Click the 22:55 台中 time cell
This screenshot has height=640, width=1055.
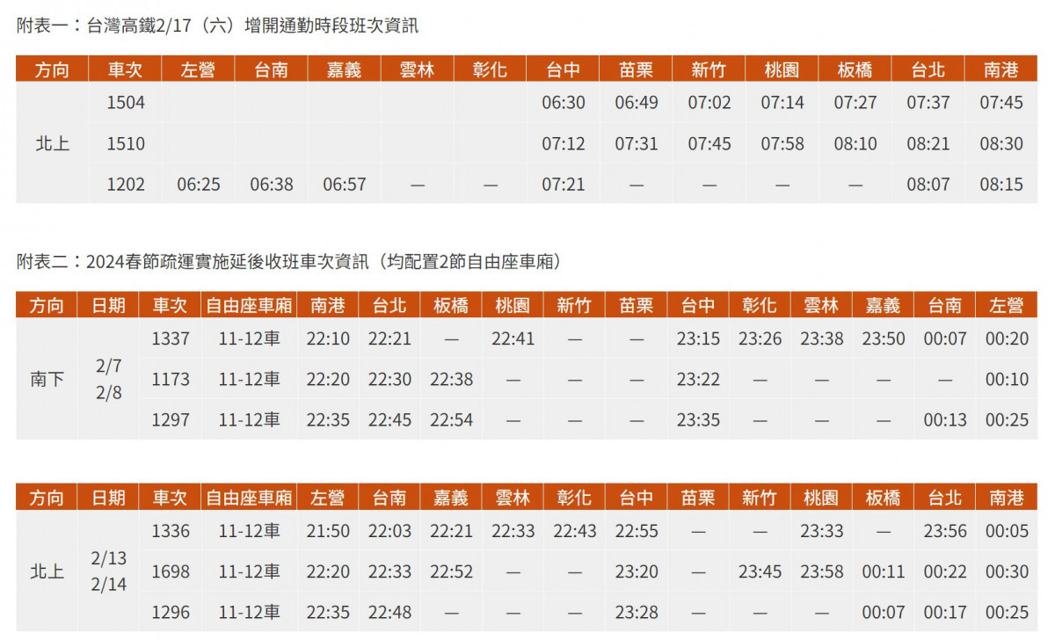(x=637, y=531)
